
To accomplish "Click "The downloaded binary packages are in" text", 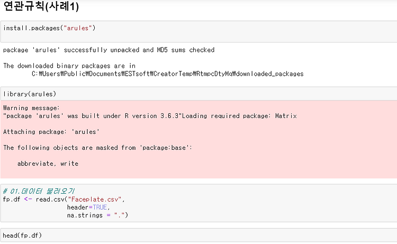I will tap(69, 66).
